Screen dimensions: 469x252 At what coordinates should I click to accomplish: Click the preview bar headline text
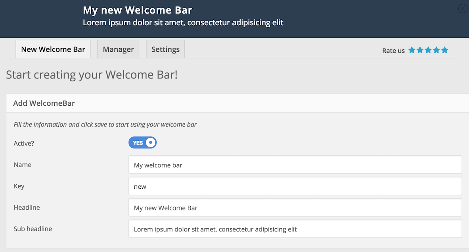(138, 10)
